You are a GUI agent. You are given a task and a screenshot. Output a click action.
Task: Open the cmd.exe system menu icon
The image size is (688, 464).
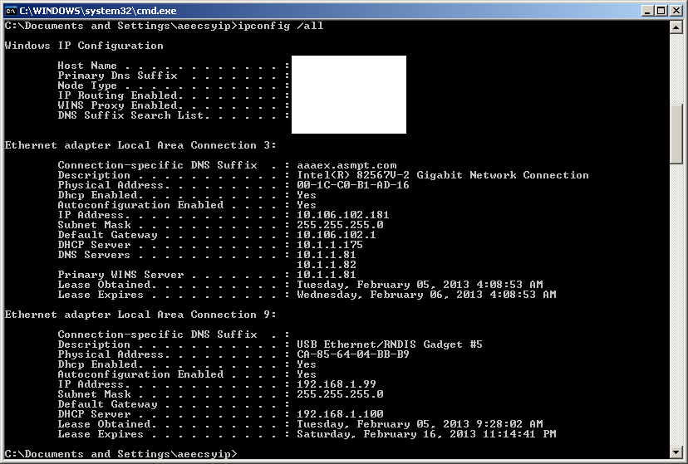click(x=11, y=11)
